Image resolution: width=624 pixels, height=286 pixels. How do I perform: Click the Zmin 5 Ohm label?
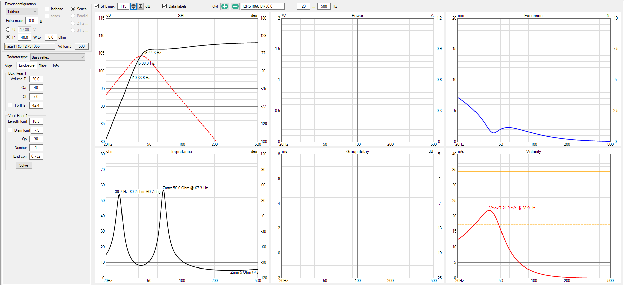244,272
